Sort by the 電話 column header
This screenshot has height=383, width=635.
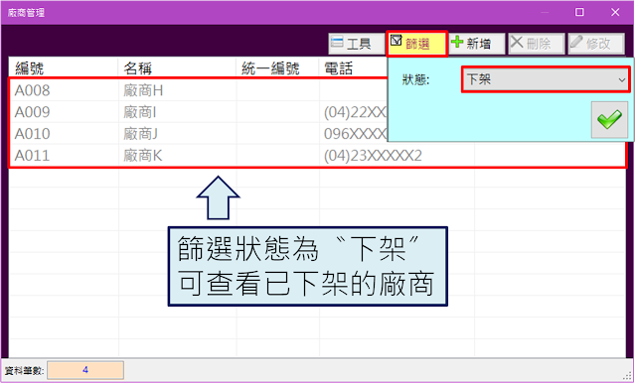[339, 68]
